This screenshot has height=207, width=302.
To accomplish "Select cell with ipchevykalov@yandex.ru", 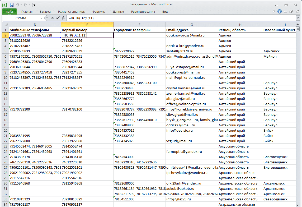I will (x=192, y=173).
